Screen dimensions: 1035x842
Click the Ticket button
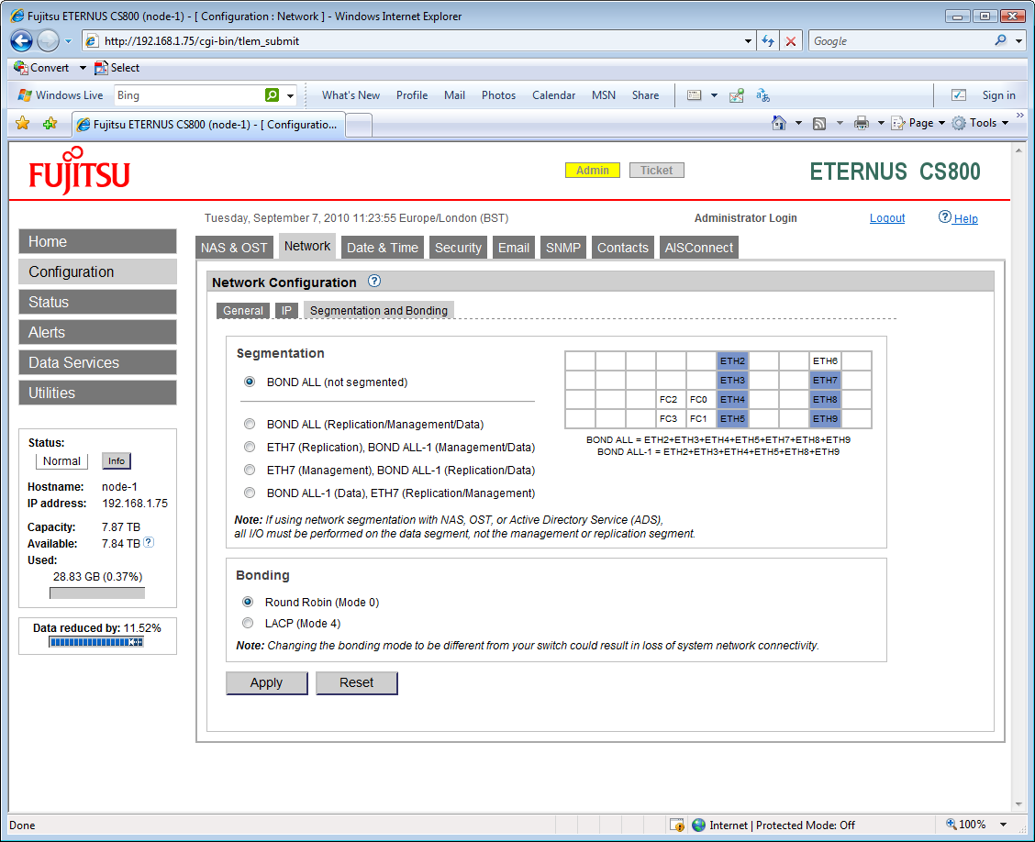pyautogui.click(x=657, y=171)
